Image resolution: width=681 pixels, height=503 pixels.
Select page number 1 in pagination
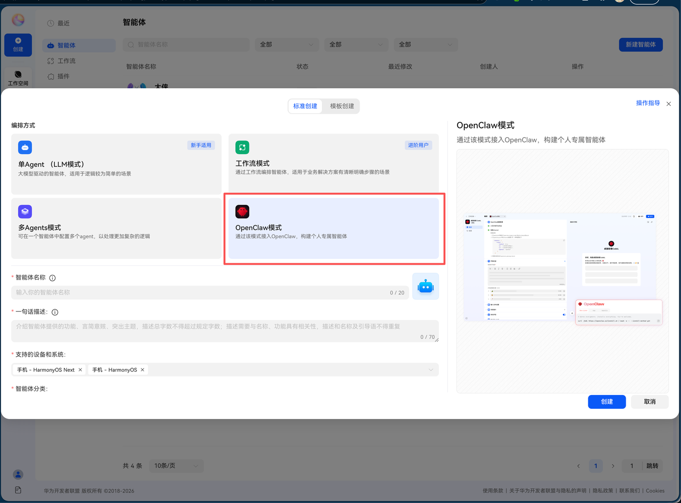click(596, 466)
